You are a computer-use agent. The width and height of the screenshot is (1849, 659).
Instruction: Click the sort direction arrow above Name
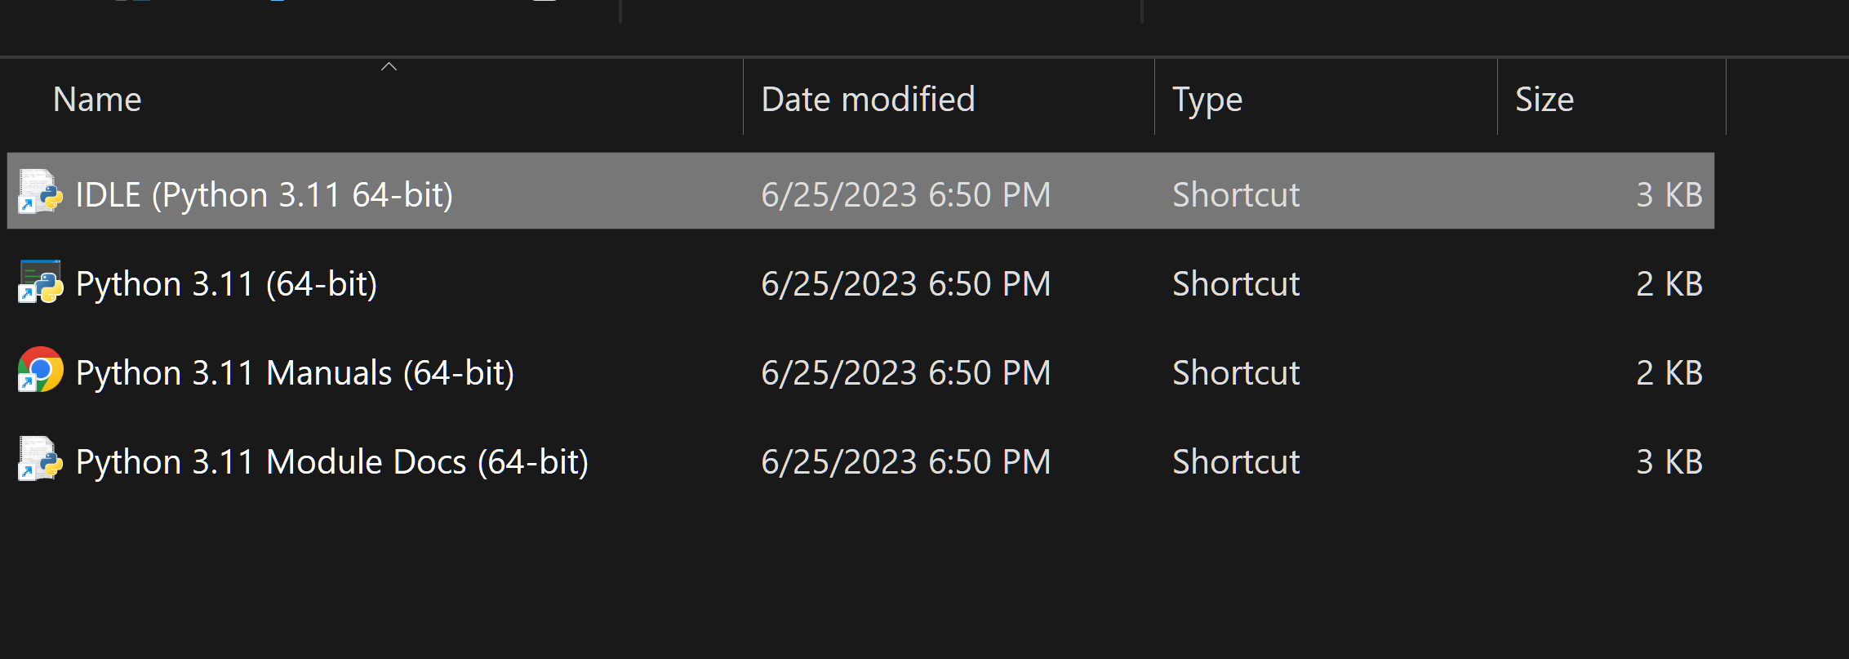(x=389, y=66)
